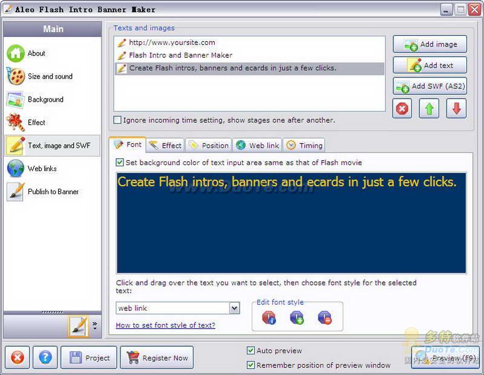This screenshot has width=484, height=375.
Task: Click the Main header in sidebar
Action: pyautogui.click(x=53, y=29)
